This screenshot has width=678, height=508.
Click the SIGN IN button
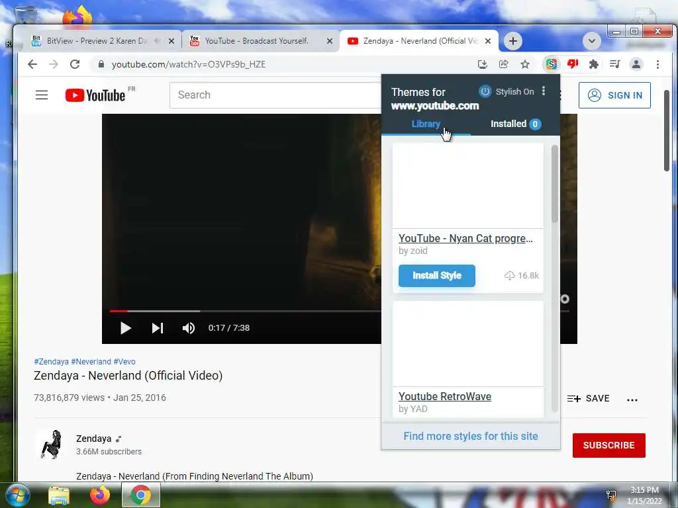click(x=614, y=95)
